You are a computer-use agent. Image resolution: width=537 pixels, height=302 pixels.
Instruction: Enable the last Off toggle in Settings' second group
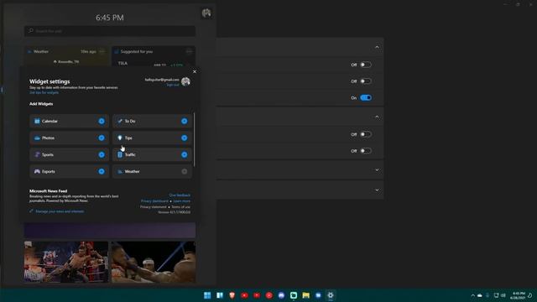click(366, 151)
